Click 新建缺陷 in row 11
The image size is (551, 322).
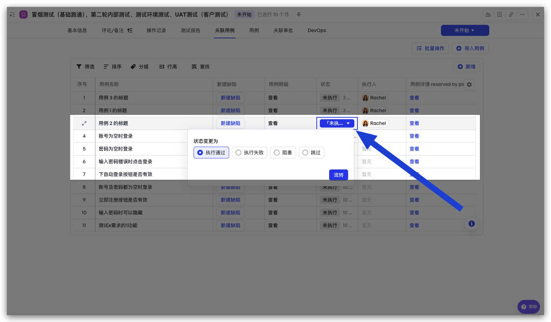[x=230, y=225]
